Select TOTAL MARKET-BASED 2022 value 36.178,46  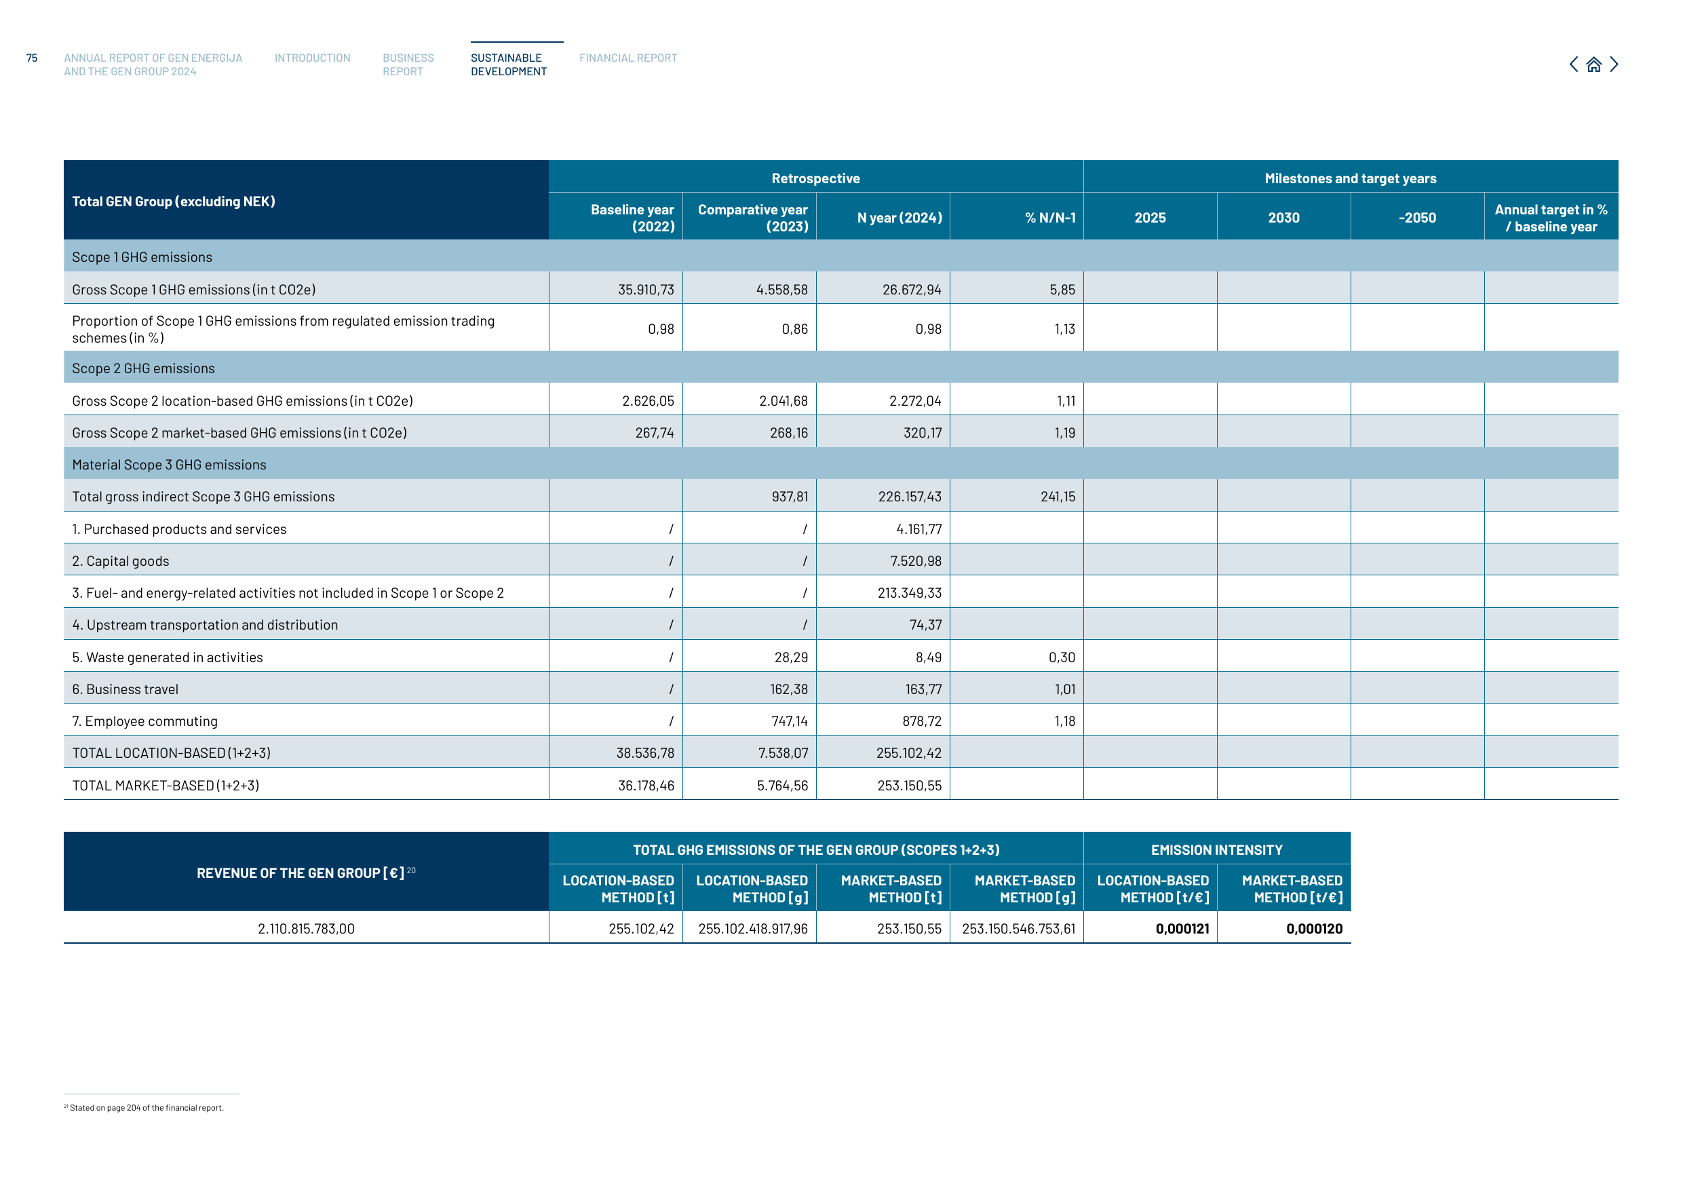(646, 785)
